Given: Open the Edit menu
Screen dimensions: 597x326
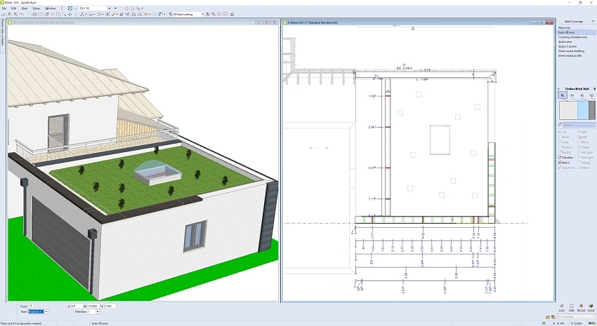Looking at the screenshot, I should (x=14, y=8).
